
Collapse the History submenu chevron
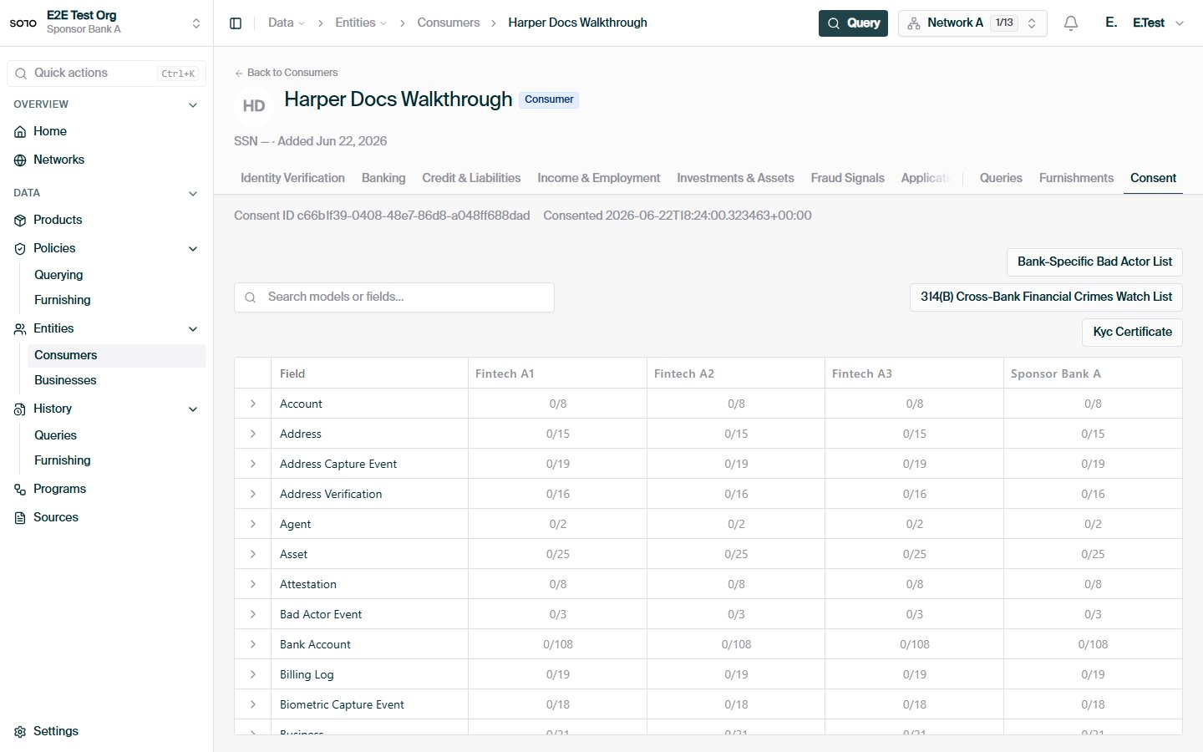pos(193,409)
